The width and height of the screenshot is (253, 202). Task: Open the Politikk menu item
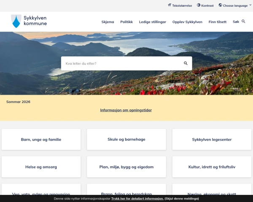tap(126, 22)
